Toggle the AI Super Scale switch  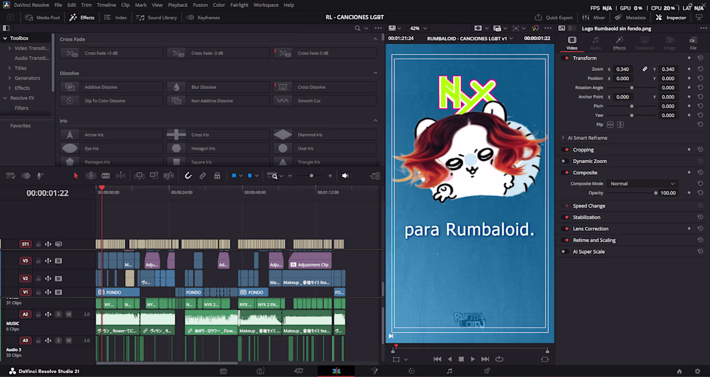[565, 252]
